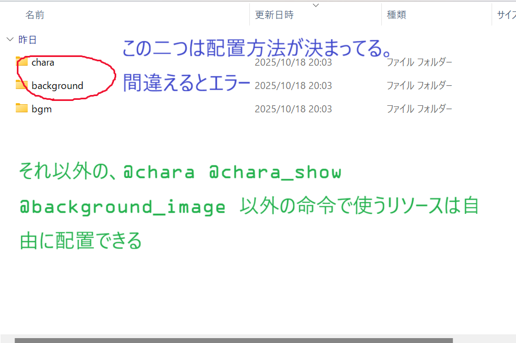
Task: Click ファイル フォルダー type in the bgm row
Action: (419, 109)
